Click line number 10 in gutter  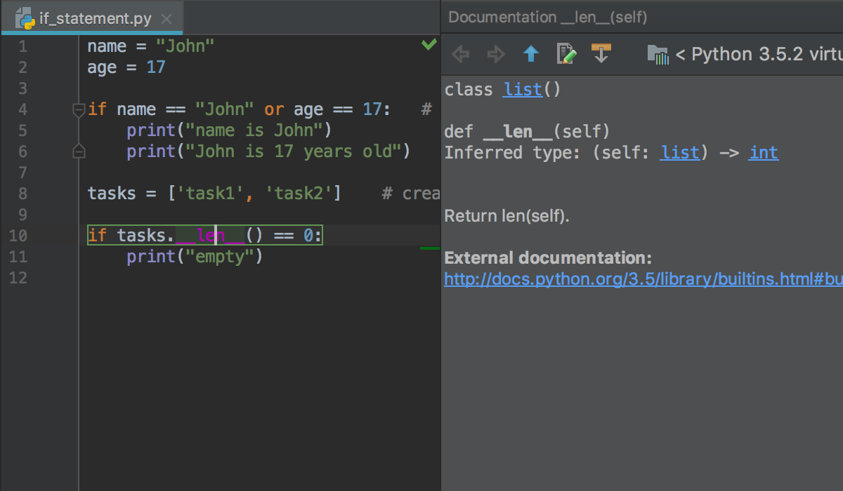click(18, 236)
